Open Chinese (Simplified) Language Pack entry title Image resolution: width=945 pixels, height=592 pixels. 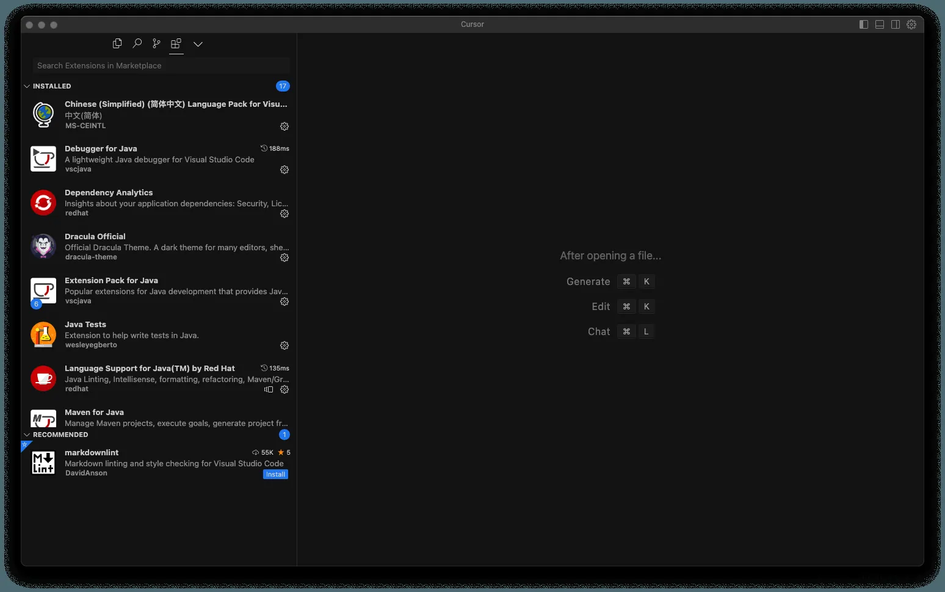tap(176, 104)
